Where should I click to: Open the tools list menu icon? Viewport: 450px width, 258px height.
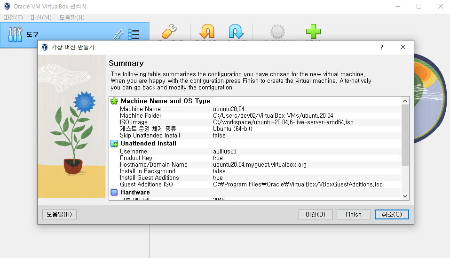point(134,35)
